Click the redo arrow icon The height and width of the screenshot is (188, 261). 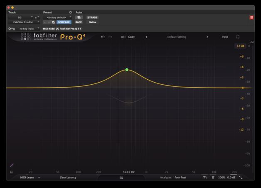click(110, 37)
